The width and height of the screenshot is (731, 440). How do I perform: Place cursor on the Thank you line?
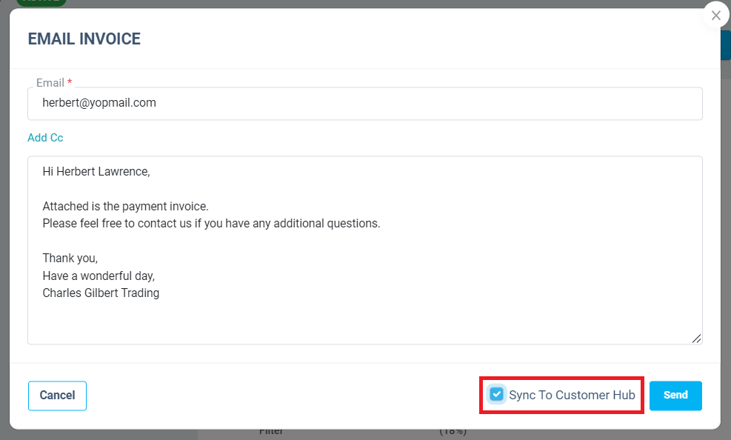tap(70, 259)
